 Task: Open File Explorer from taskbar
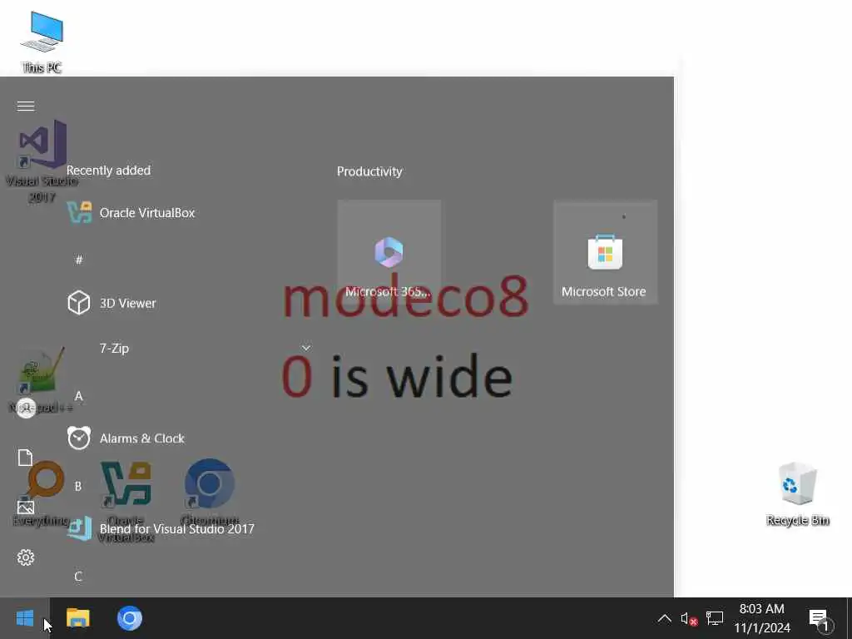(x=78, y=618)
